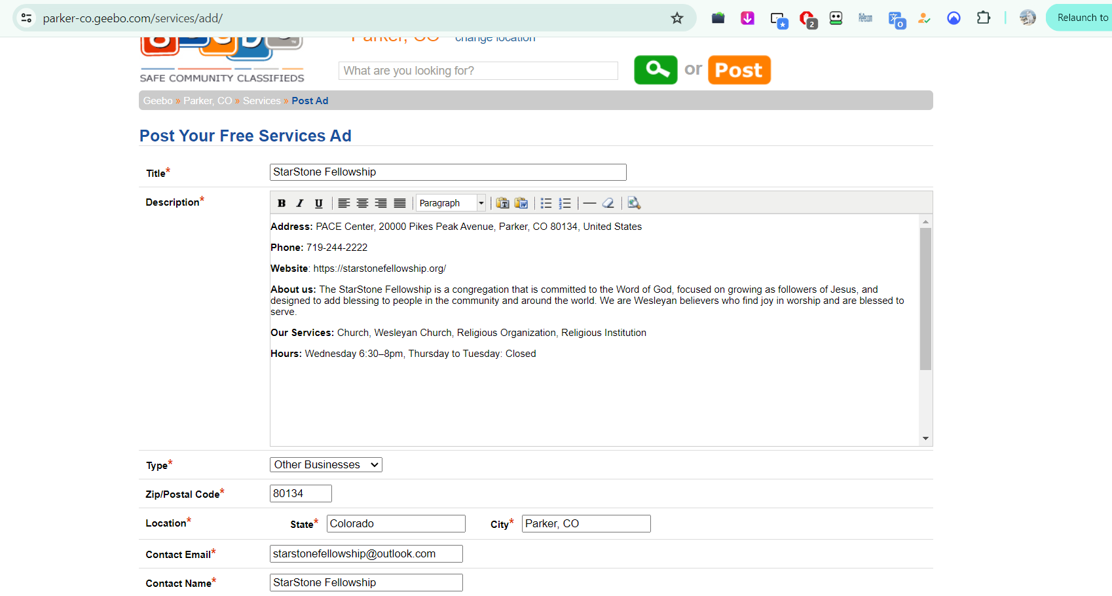This screenshot has width=1112, height=596.
Task: Open the Extensions puzzle-piece menu
Action: pyautogui.click(x=983, y=18)
